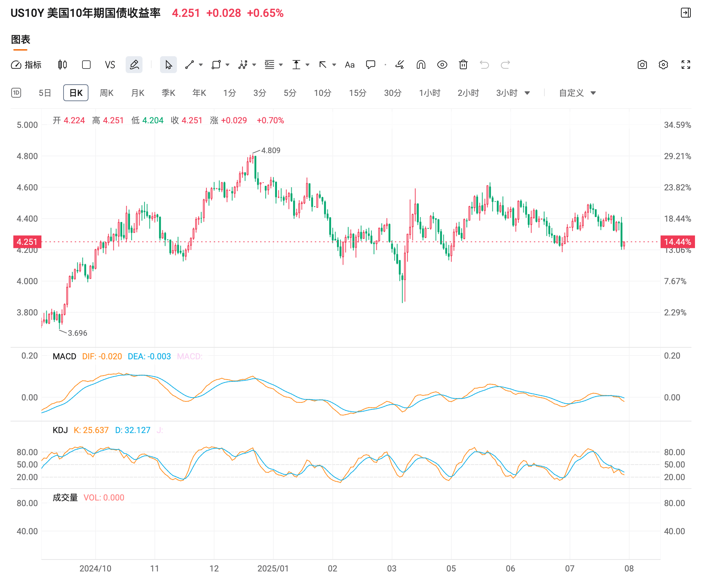Viewport: 702px width, 576px height.
Task: Enable the magnet snapping tool
Action: (421, 65)
